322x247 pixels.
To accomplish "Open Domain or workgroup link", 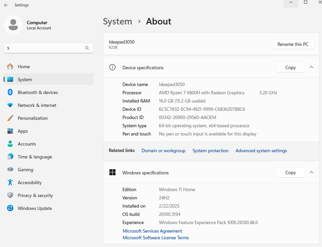I will (x=164, y=151).
